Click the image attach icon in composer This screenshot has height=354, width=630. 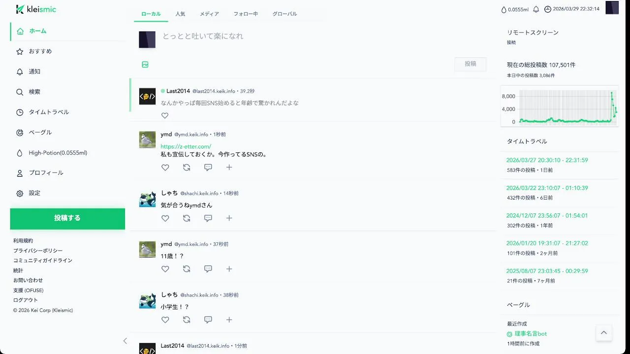[x=145, y=64]
